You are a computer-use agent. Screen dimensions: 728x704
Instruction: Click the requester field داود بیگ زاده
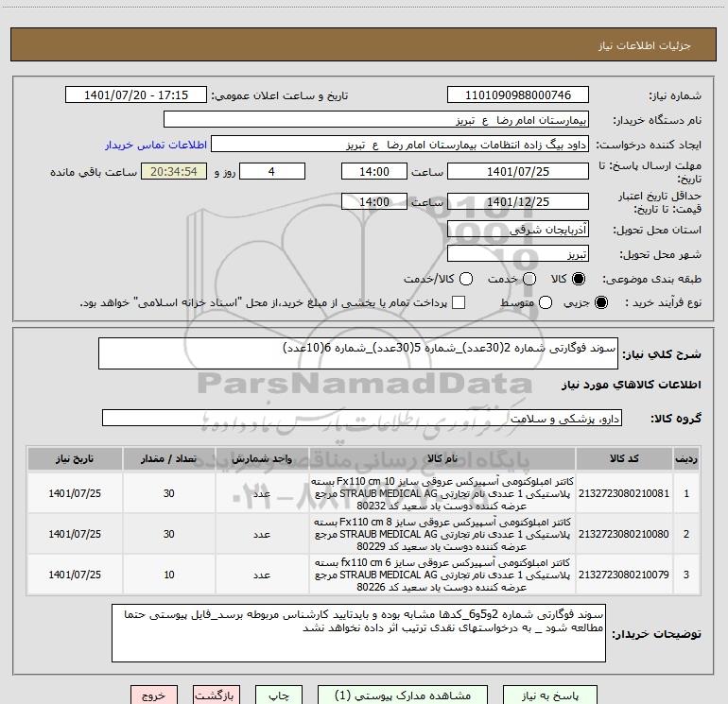(400, 145)
